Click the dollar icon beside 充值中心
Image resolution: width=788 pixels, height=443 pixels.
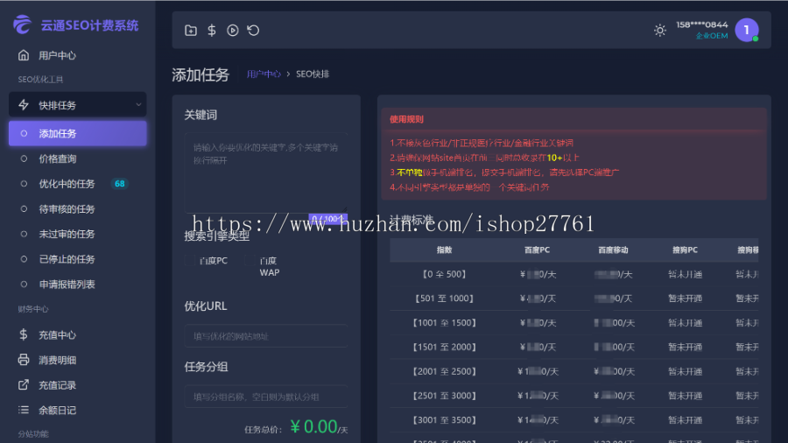pos(23,334)
